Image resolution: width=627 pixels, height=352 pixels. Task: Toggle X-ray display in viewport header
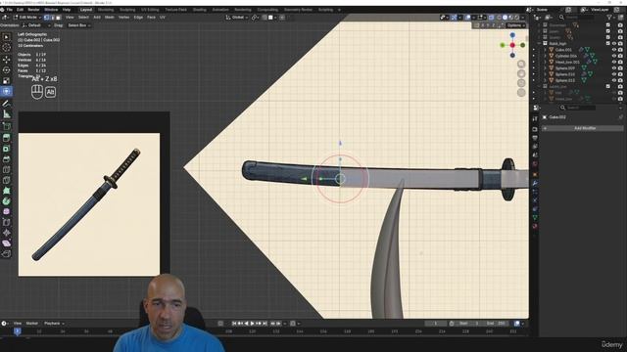tap(492, 18)
